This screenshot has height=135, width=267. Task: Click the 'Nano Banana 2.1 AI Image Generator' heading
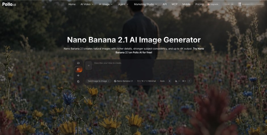pyautogui.click(x=134, y=40)
